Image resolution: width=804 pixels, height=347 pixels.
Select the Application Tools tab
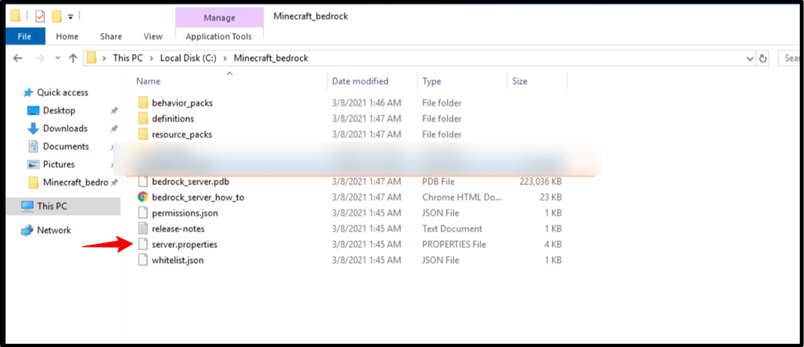tap(219, 36)
